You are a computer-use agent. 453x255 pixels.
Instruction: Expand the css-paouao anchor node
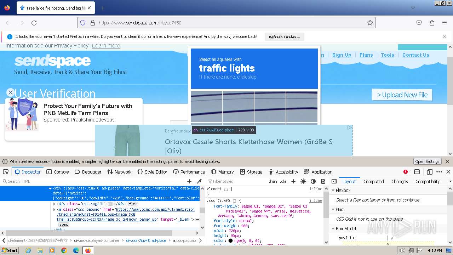pos(54,209)
